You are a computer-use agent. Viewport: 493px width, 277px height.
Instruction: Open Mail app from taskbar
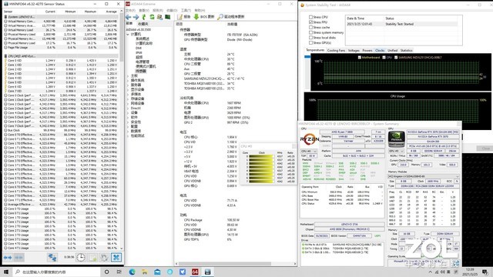tap(157, 272)
